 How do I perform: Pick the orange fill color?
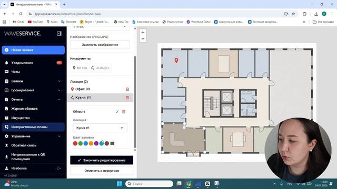[x=91, y=143]
